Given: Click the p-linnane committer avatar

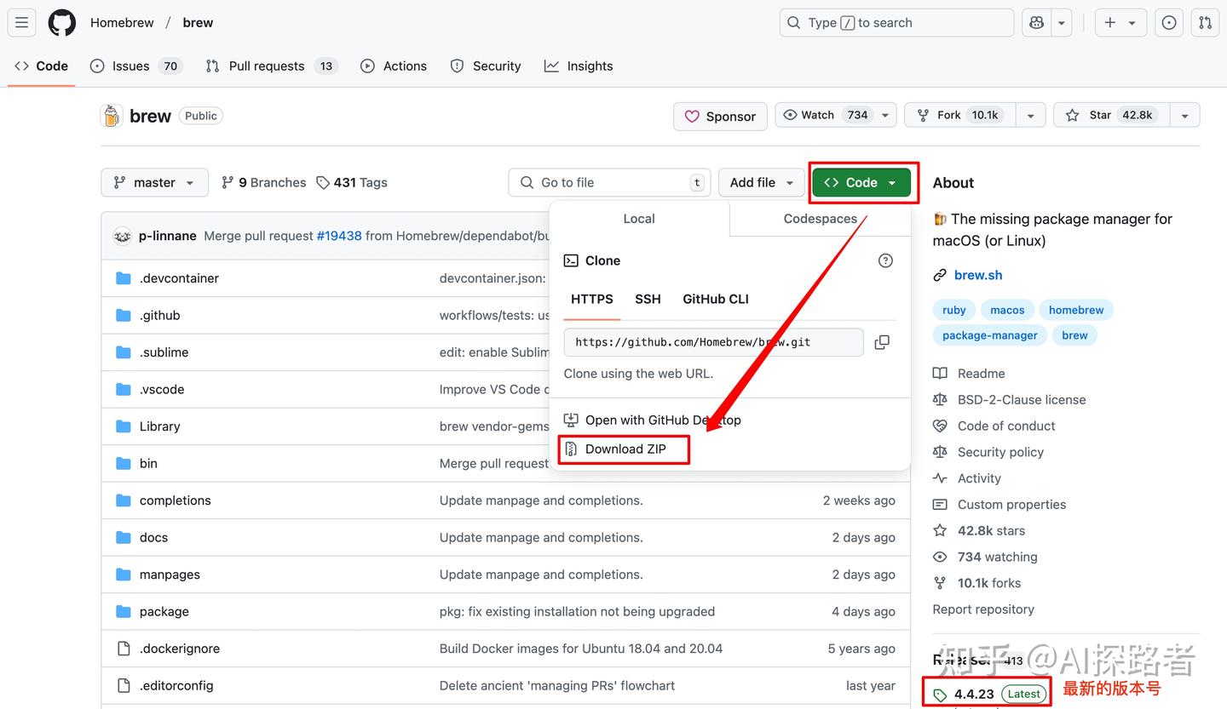Looking at the screenshot, I should click(123, 236).
